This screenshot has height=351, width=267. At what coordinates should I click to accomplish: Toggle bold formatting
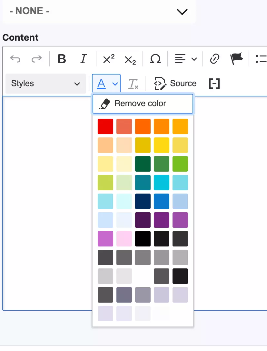click(x=62, y=59)
